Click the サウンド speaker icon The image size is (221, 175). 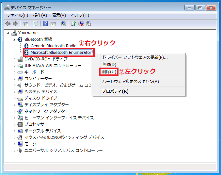[x=20, y=85]
